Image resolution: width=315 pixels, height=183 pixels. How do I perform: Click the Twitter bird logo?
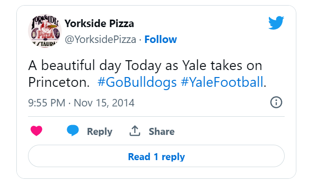coord(276,23)
